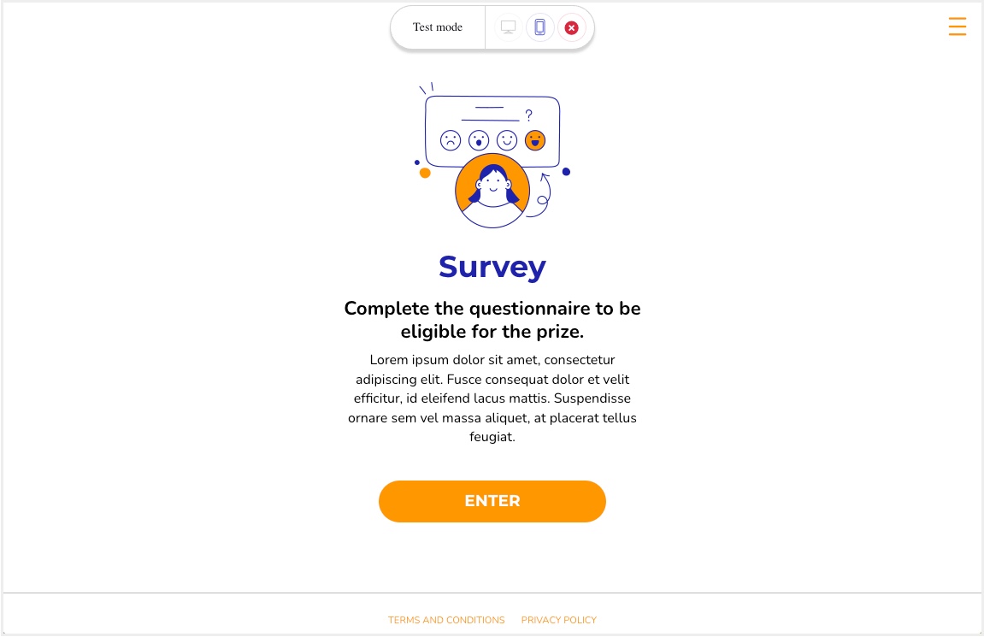Viewport: 984px width, 637px height.
Task: Click the girl avatar illustration
Action: click(x=492, y=190)
